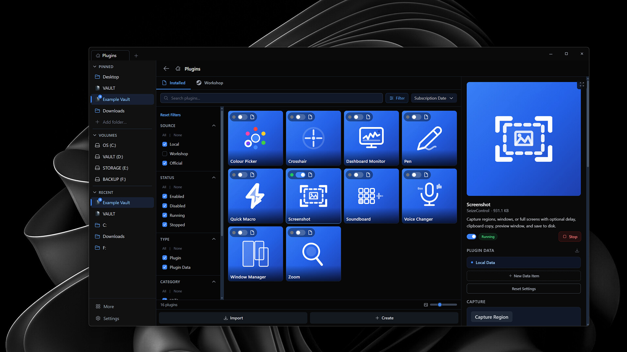Click the file icon on Colour Picker tile

click(252, 117)
